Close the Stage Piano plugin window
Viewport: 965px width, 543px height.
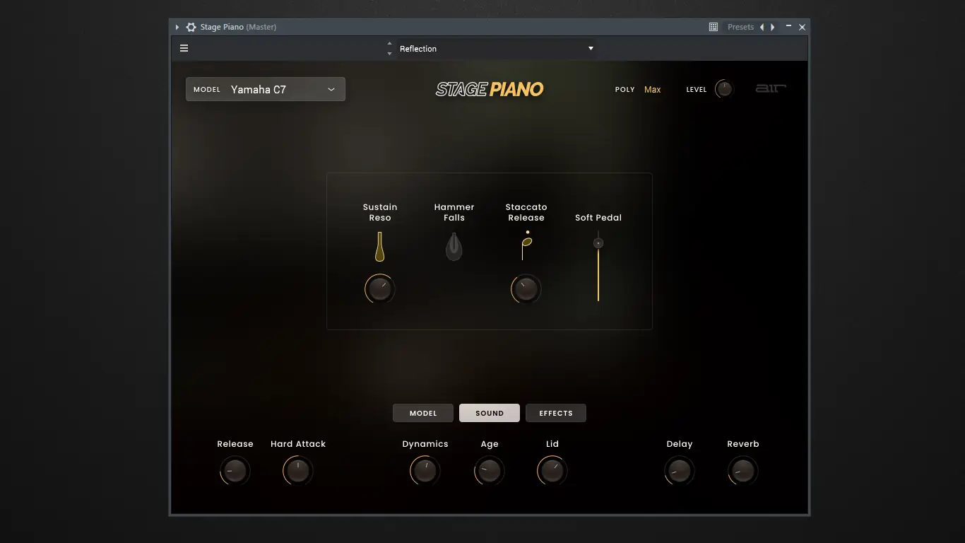802,27
